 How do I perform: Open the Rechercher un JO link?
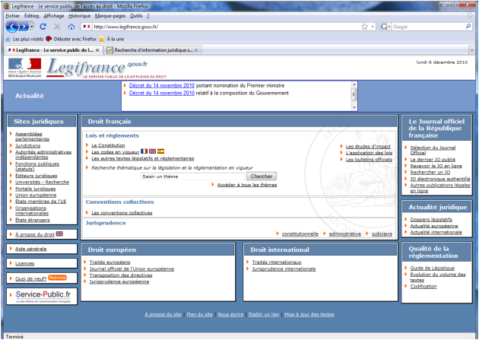[430, 173]
